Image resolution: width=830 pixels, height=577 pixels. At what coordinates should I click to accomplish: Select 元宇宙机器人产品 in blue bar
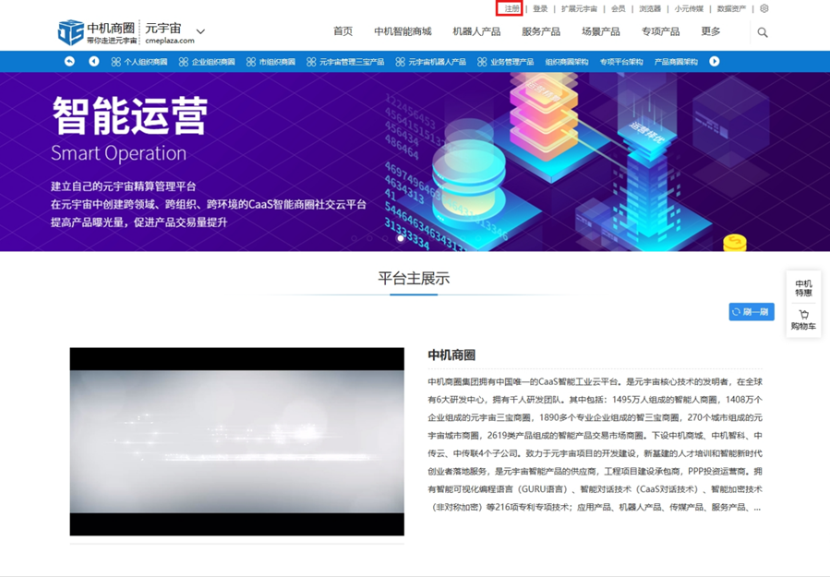[437, 62]
